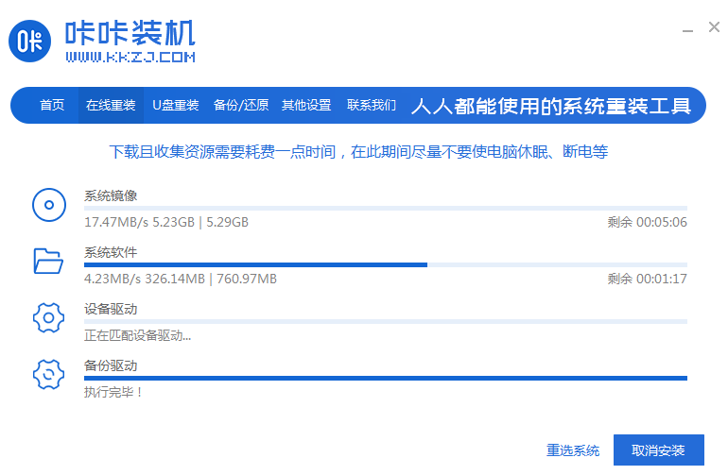
Task: Click the 备份驱动 completed progress bar
Action: 386,378
